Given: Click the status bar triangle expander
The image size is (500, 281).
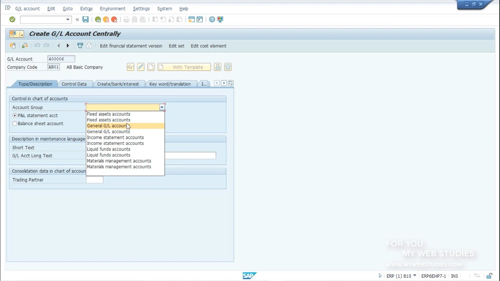Looking at the screenshot, I should (380, 276).
